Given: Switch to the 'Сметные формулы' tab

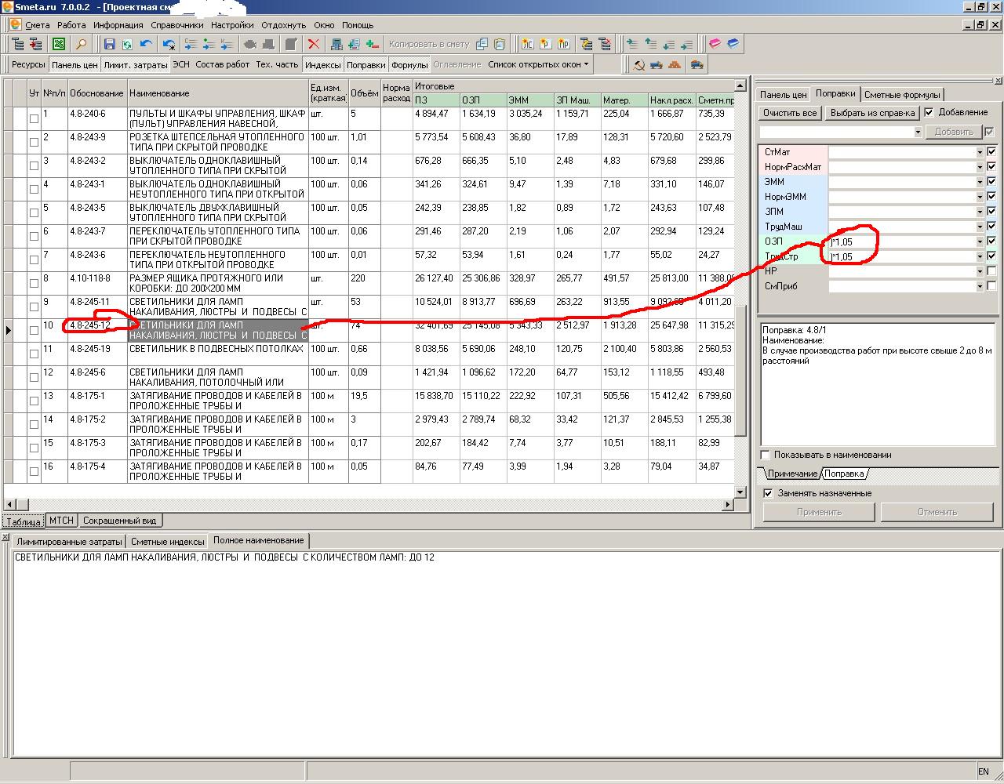Looking at the screenshot, I should 902,94.
